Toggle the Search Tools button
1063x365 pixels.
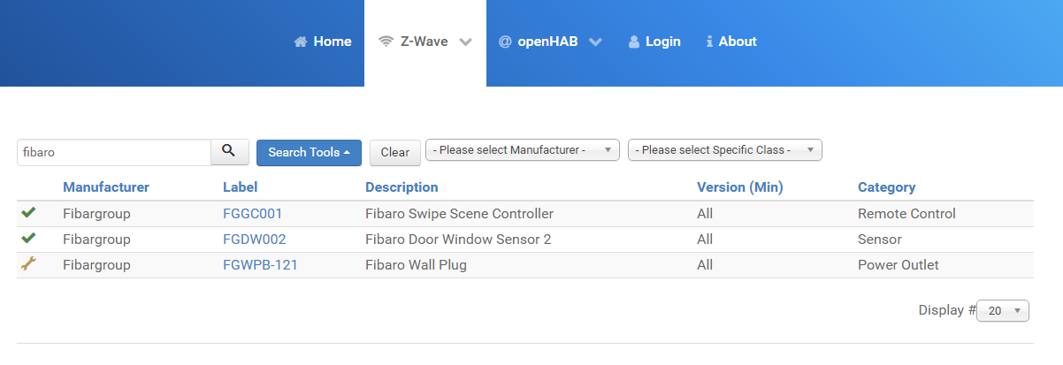[309, 152]
